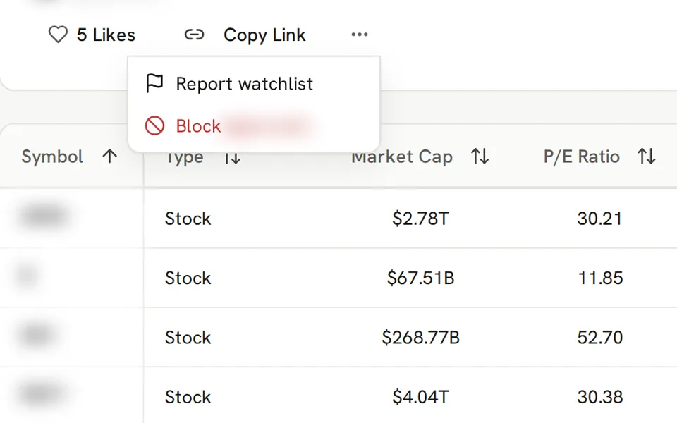Click the red block circle icon

(154, 126)
